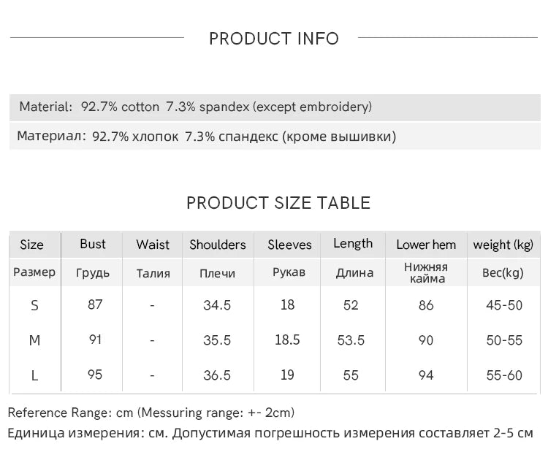Click the Length column header

pos(353,244)
